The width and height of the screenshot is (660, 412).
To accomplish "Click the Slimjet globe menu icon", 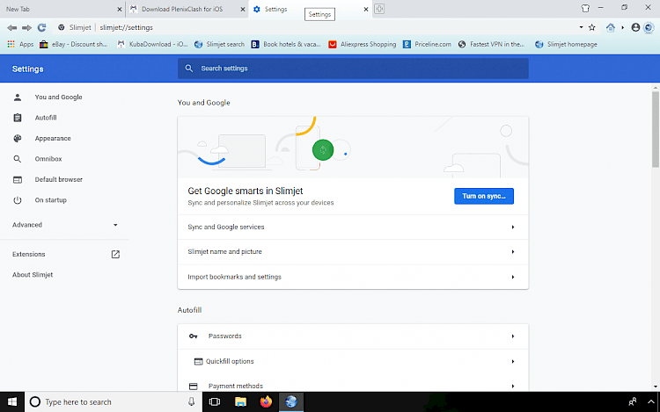I will point(649,28).
